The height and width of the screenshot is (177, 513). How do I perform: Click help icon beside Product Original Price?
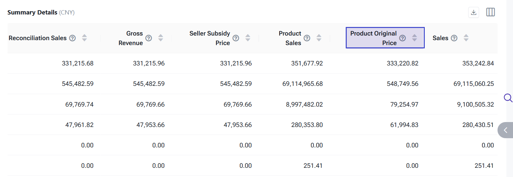(x=402, y=38)
